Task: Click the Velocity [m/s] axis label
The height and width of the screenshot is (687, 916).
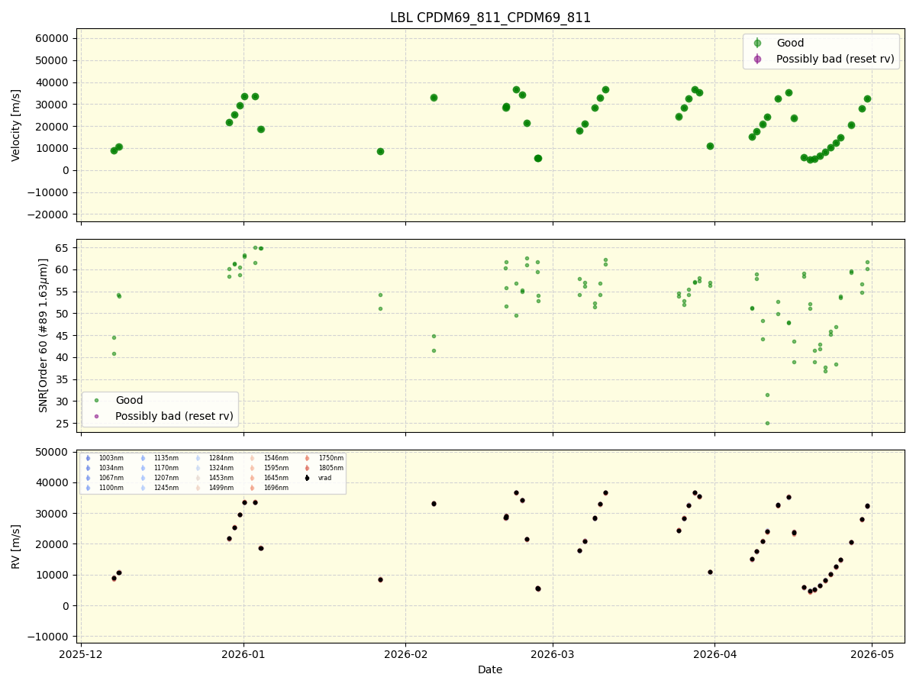Action: [x=16, y=125]
